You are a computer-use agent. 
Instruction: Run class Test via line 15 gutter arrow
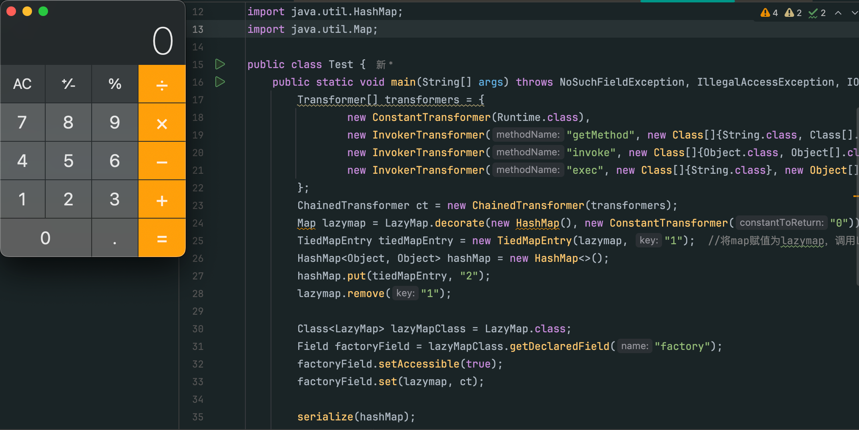click(x=220, y=64)
